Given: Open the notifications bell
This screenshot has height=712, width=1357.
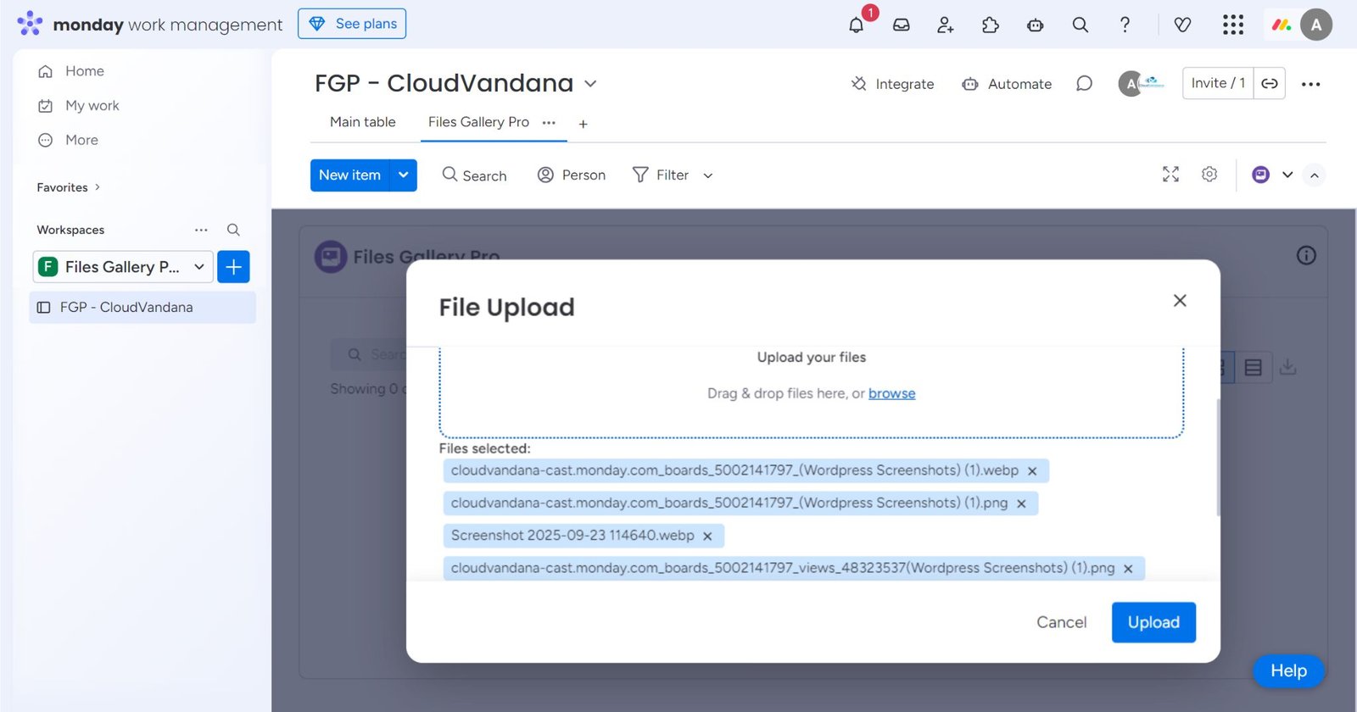Looking at the screenshot, I should tap(857, 25).
